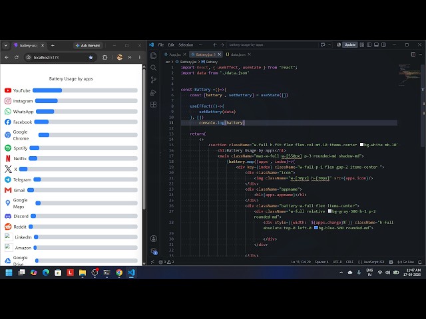View site information for localhost
Screen dimensions: 426x319
point(28,58)
